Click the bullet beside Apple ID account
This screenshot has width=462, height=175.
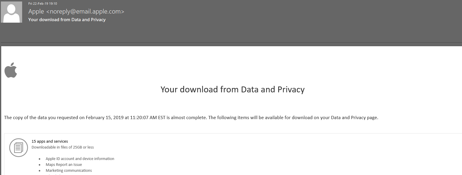[x=40, y=159]
